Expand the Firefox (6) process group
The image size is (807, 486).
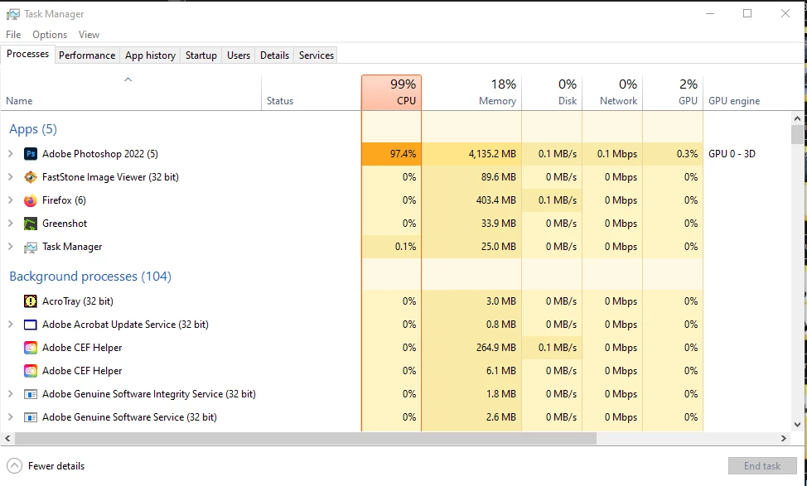pos(10,200)
